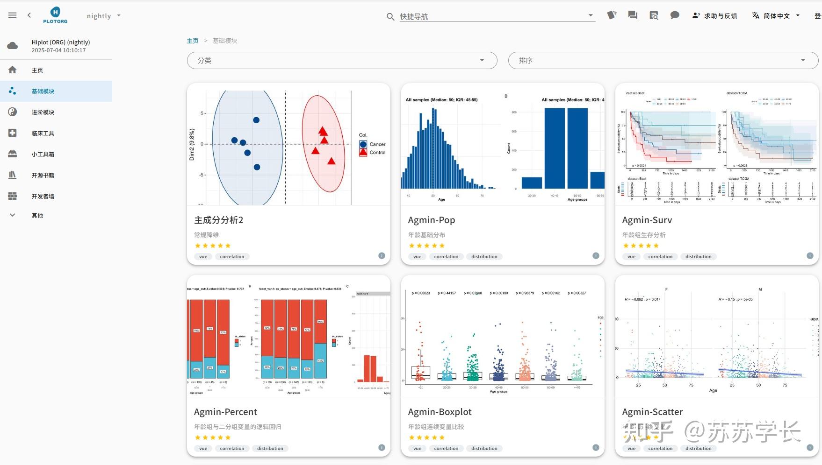Open the Plotorg logo home
Screen dimensions: 822x465
55,15
